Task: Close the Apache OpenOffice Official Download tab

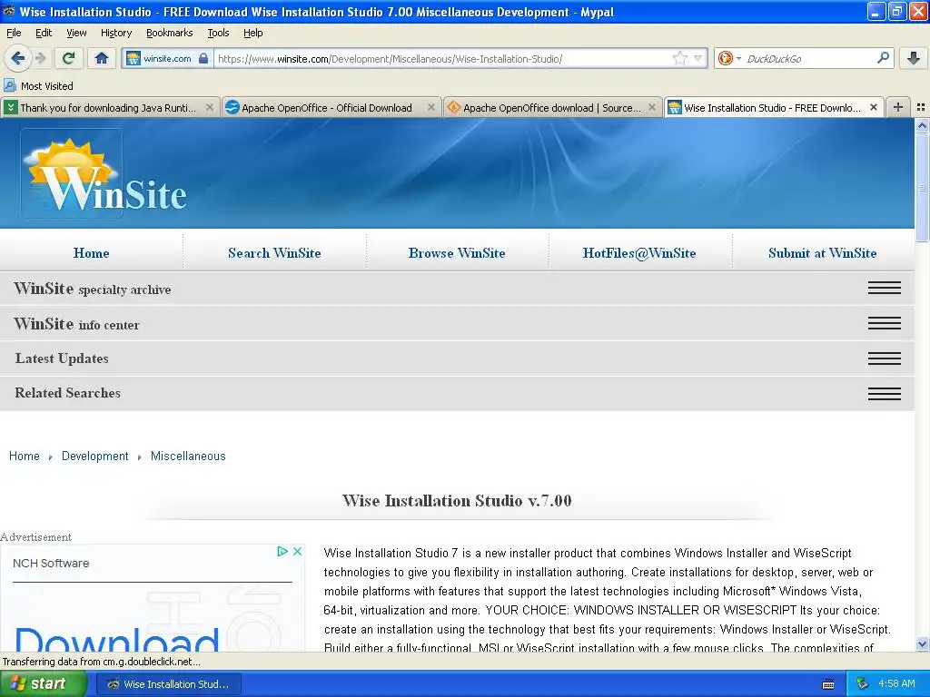Action: (431, 107)
